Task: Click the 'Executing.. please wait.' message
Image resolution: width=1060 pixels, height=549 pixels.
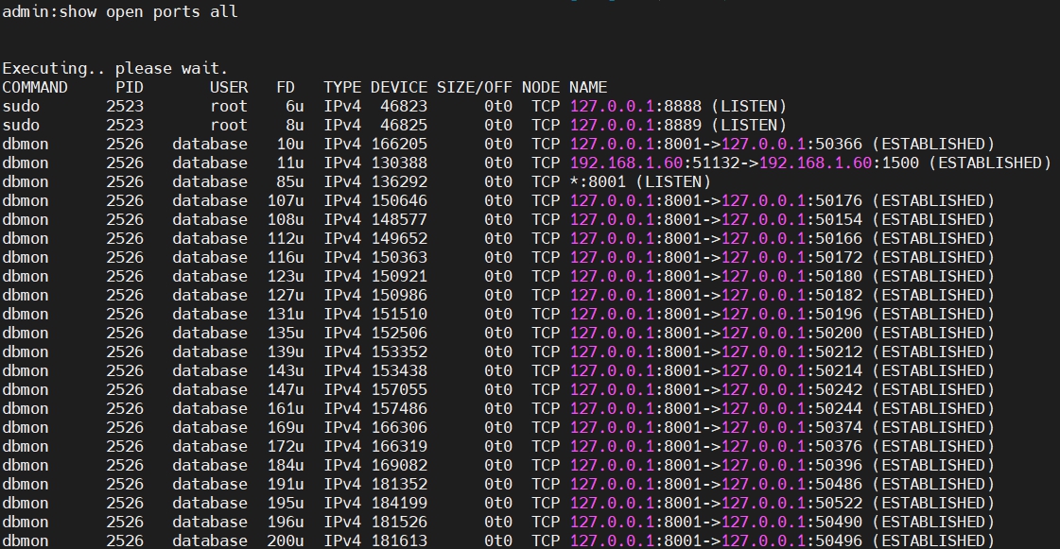Action: click(x=114, y=68)
